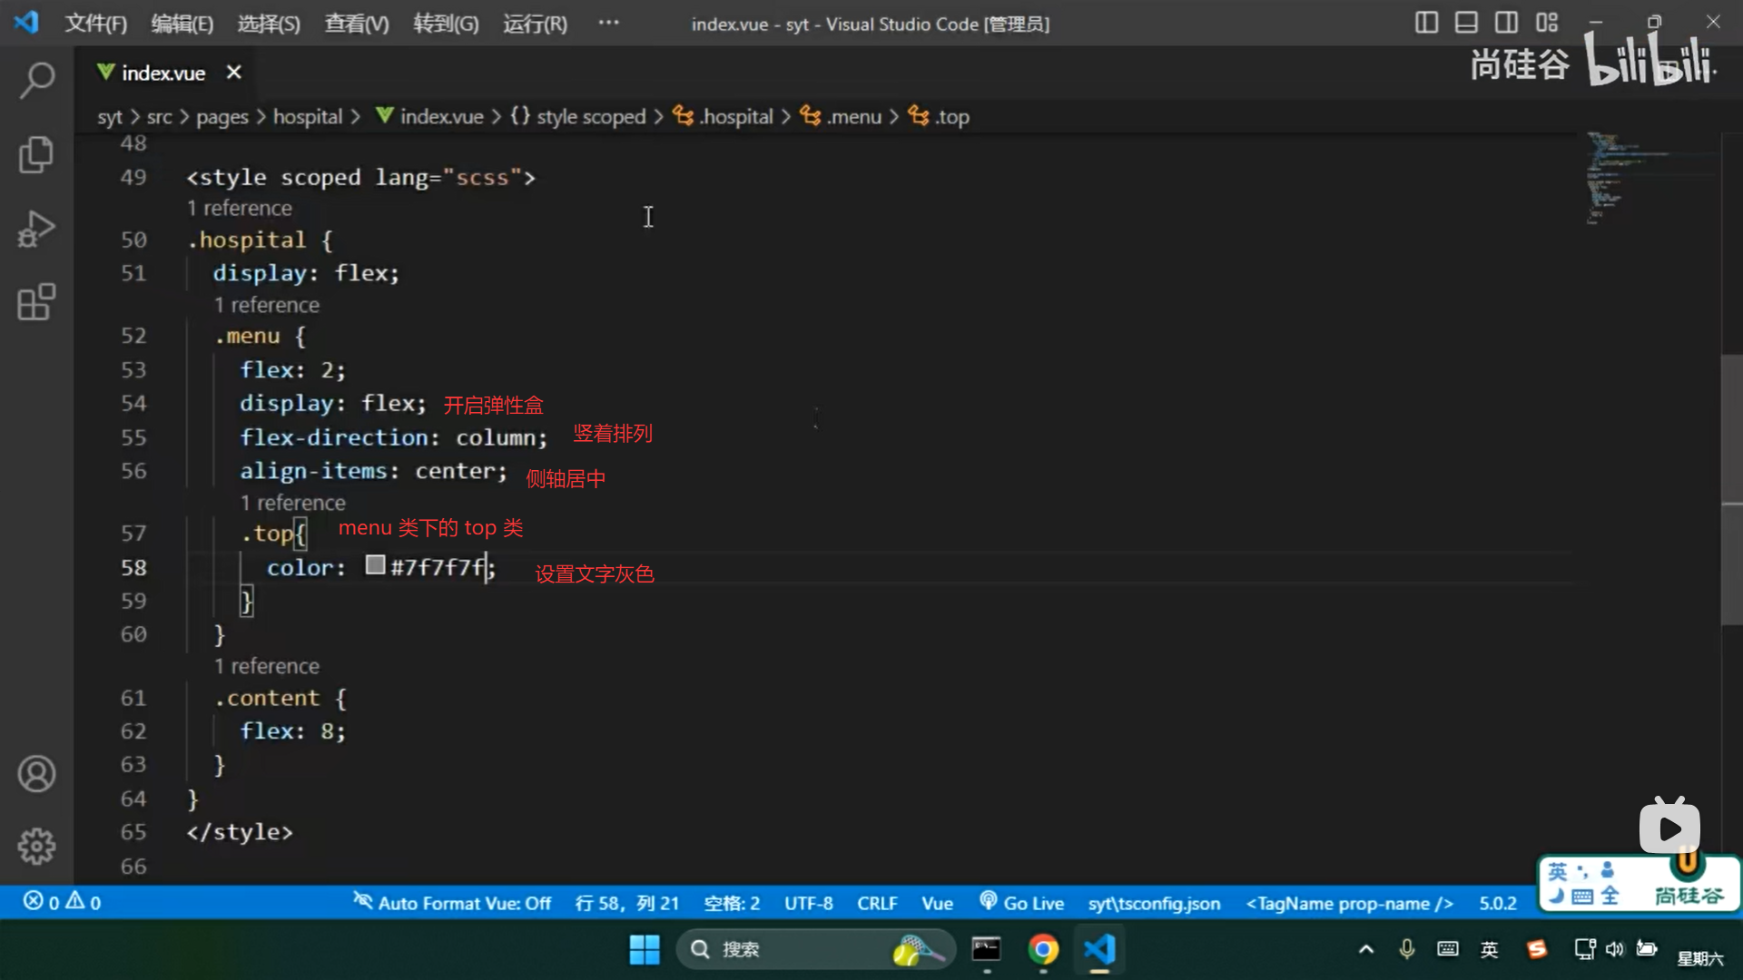1743x980 pixels.
Task: Open the Explorer files icon
Action: (x=36, y=154)
